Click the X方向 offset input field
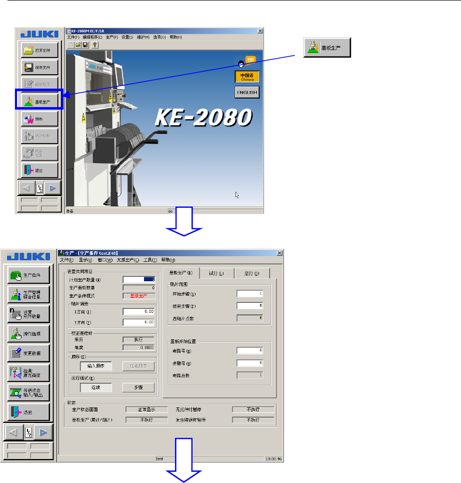The width and height of the screenshot is (461, 483). 139,312
